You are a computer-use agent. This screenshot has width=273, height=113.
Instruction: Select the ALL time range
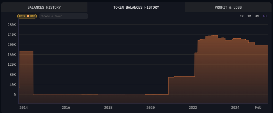coord(265,16)
